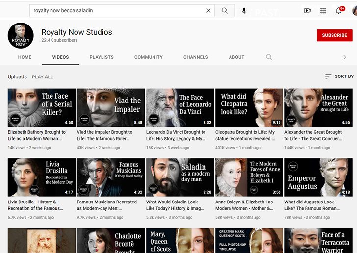Show more tabs with the right chevron

point(344,57)
